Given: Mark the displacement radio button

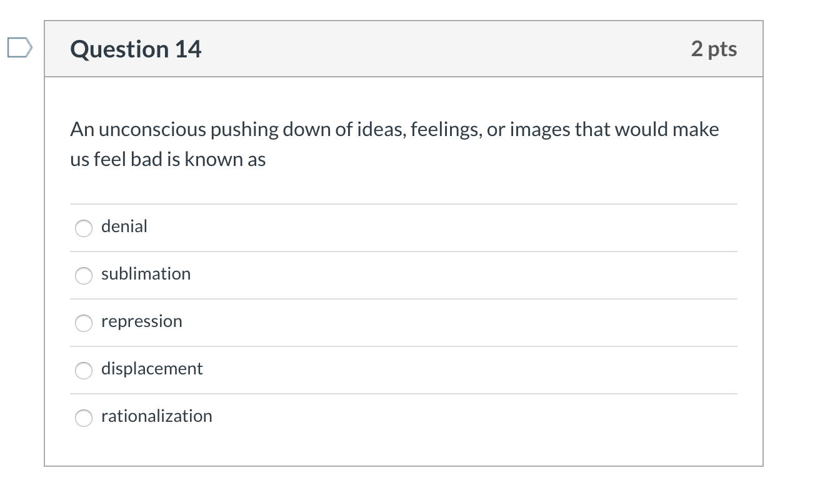Looking at the screenshot, I should [84, 371].
